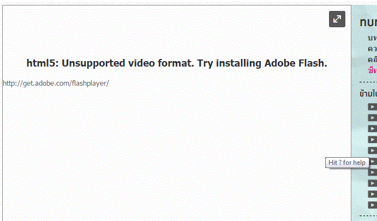
Task: Expand the video player to fullscreen
Action: coord(337,19)
